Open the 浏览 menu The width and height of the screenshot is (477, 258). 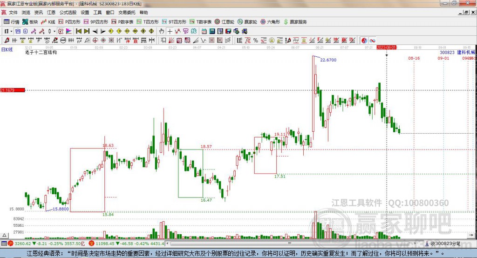(26, 13)
